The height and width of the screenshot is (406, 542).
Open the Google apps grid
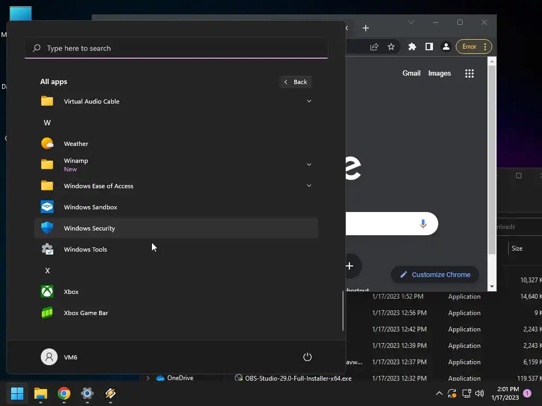[x=469, y=73]
